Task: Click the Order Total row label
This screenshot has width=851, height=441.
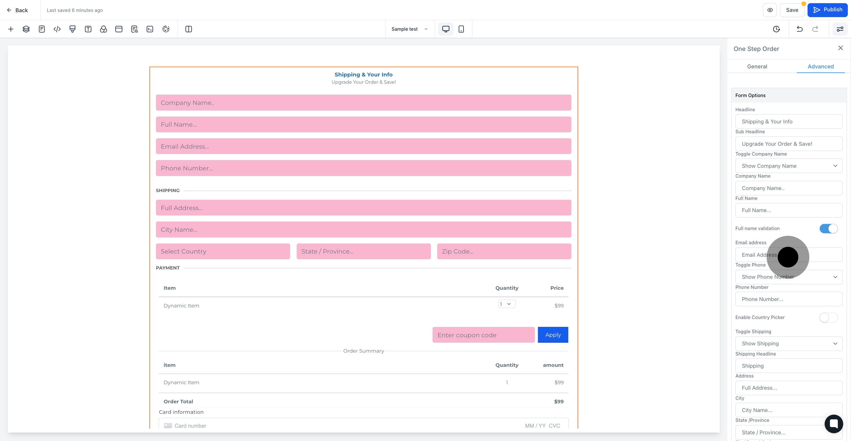Action: tap(178, 401)
